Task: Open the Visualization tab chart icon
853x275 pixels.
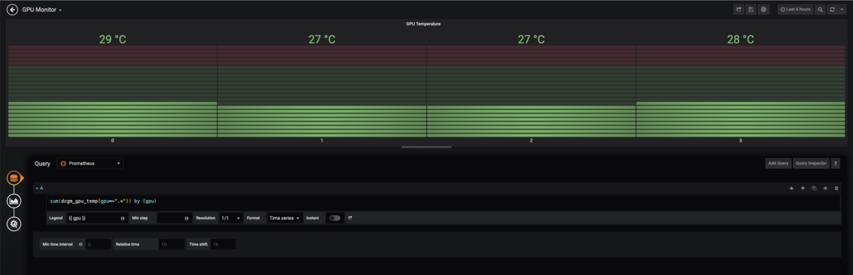Action: (x=14, y=201)
